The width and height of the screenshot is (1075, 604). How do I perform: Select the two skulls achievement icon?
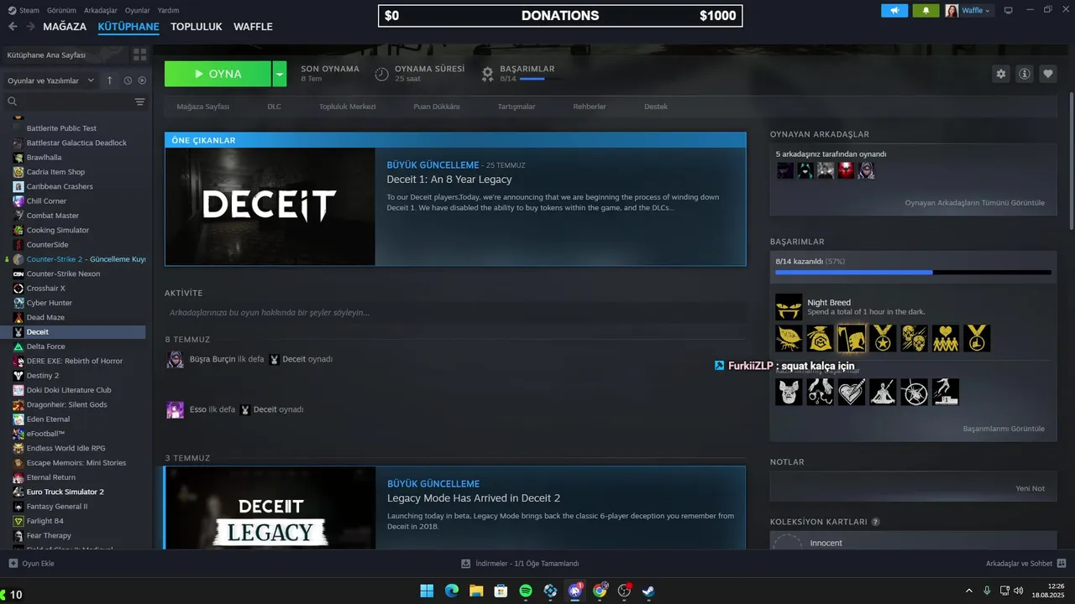point(914,338)
